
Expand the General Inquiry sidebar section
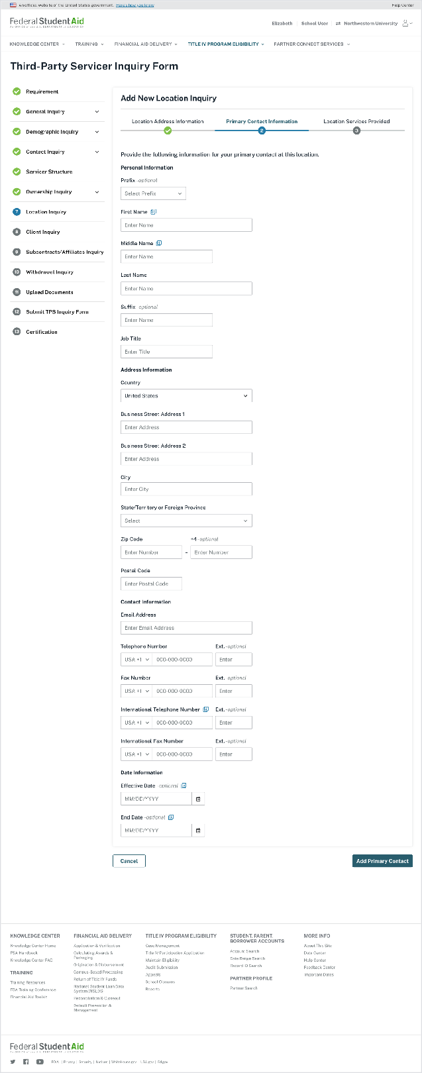(x=97, y=112)
